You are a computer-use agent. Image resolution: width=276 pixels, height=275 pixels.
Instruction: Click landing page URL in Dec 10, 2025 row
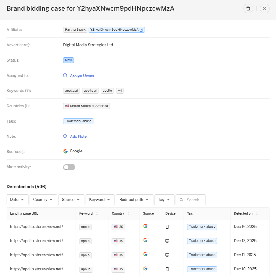coord(37,269)
